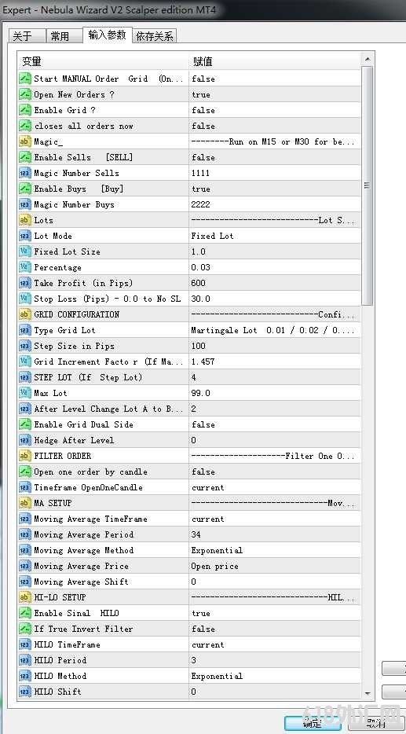Click the 变量 column header
Screen dimensions: 406x734
point(103,61)
